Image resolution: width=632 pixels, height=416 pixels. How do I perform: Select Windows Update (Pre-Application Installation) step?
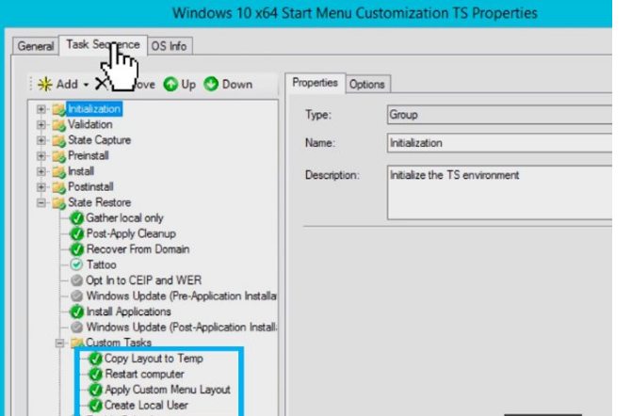pos(181,296)
